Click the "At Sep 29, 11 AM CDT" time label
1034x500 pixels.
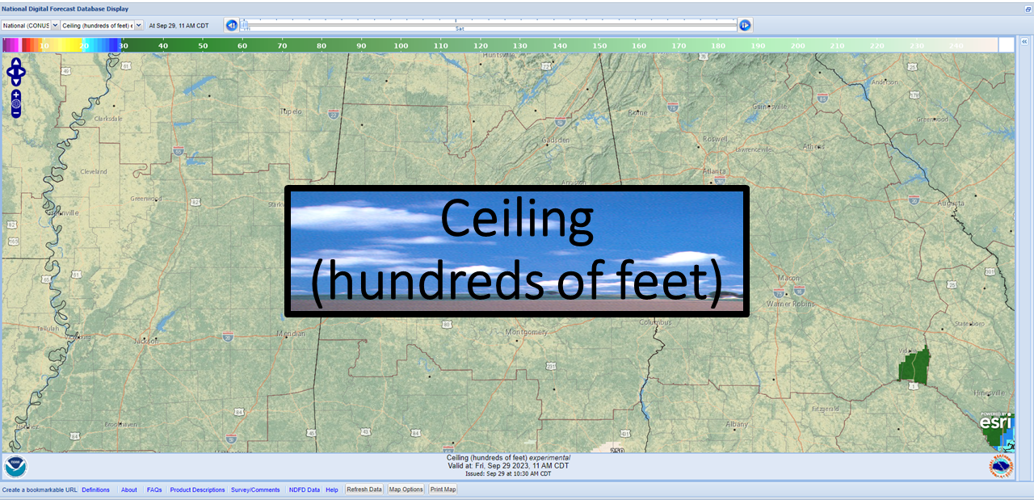pos(179,26)
